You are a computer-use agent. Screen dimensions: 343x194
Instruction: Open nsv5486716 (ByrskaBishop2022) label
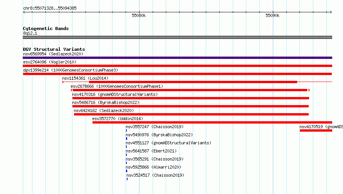[x=106, y=102]
